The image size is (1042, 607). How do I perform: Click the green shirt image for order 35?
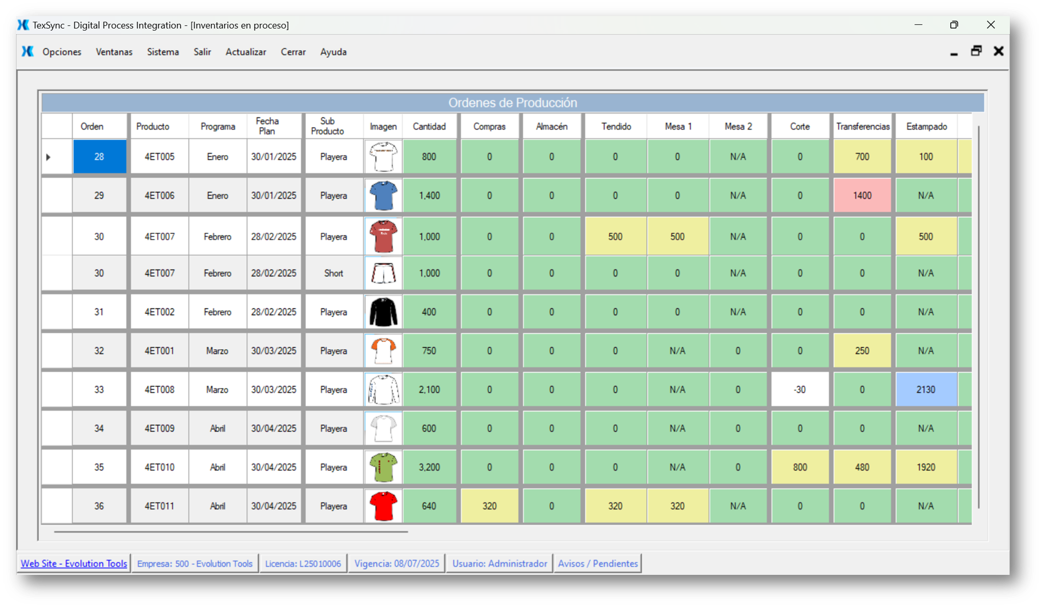click(x=383, y=467)
